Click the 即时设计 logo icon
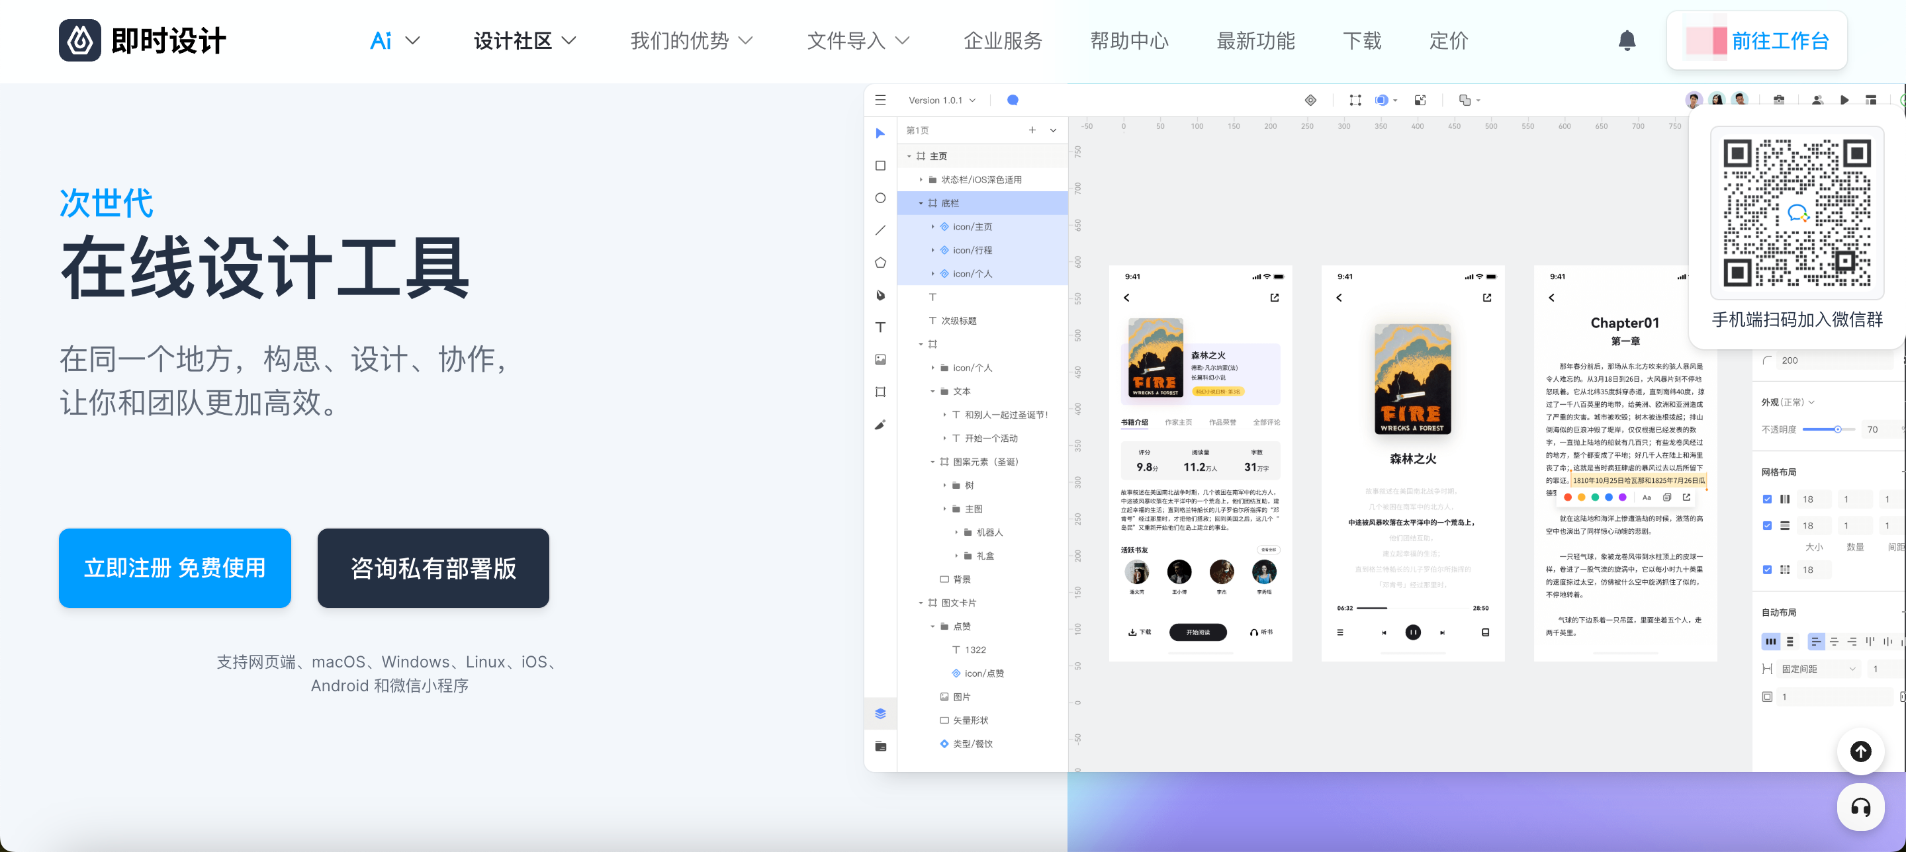The image size is (1906, 852). click(80, 40)
